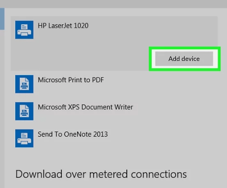Image resolution: width=227 pixels, height=188 pixels.
Task: Click the gray bar at the top
Action: point(113,4)
